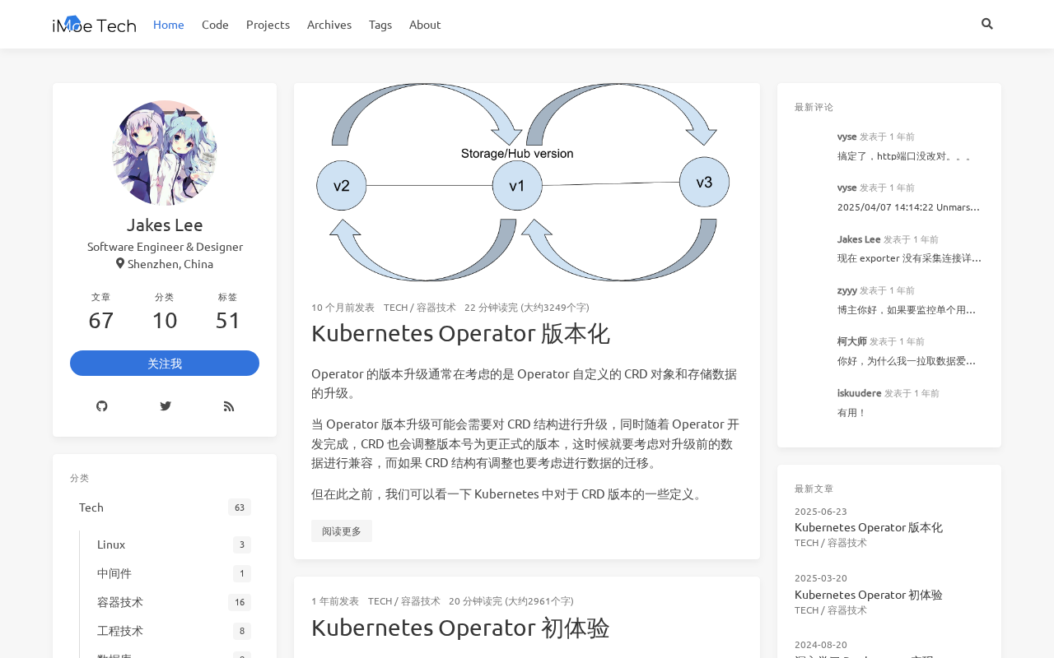1054x658 pixels.
Task: Click TECH under the 2025-06-23 recent post
Action: point(806,542)
